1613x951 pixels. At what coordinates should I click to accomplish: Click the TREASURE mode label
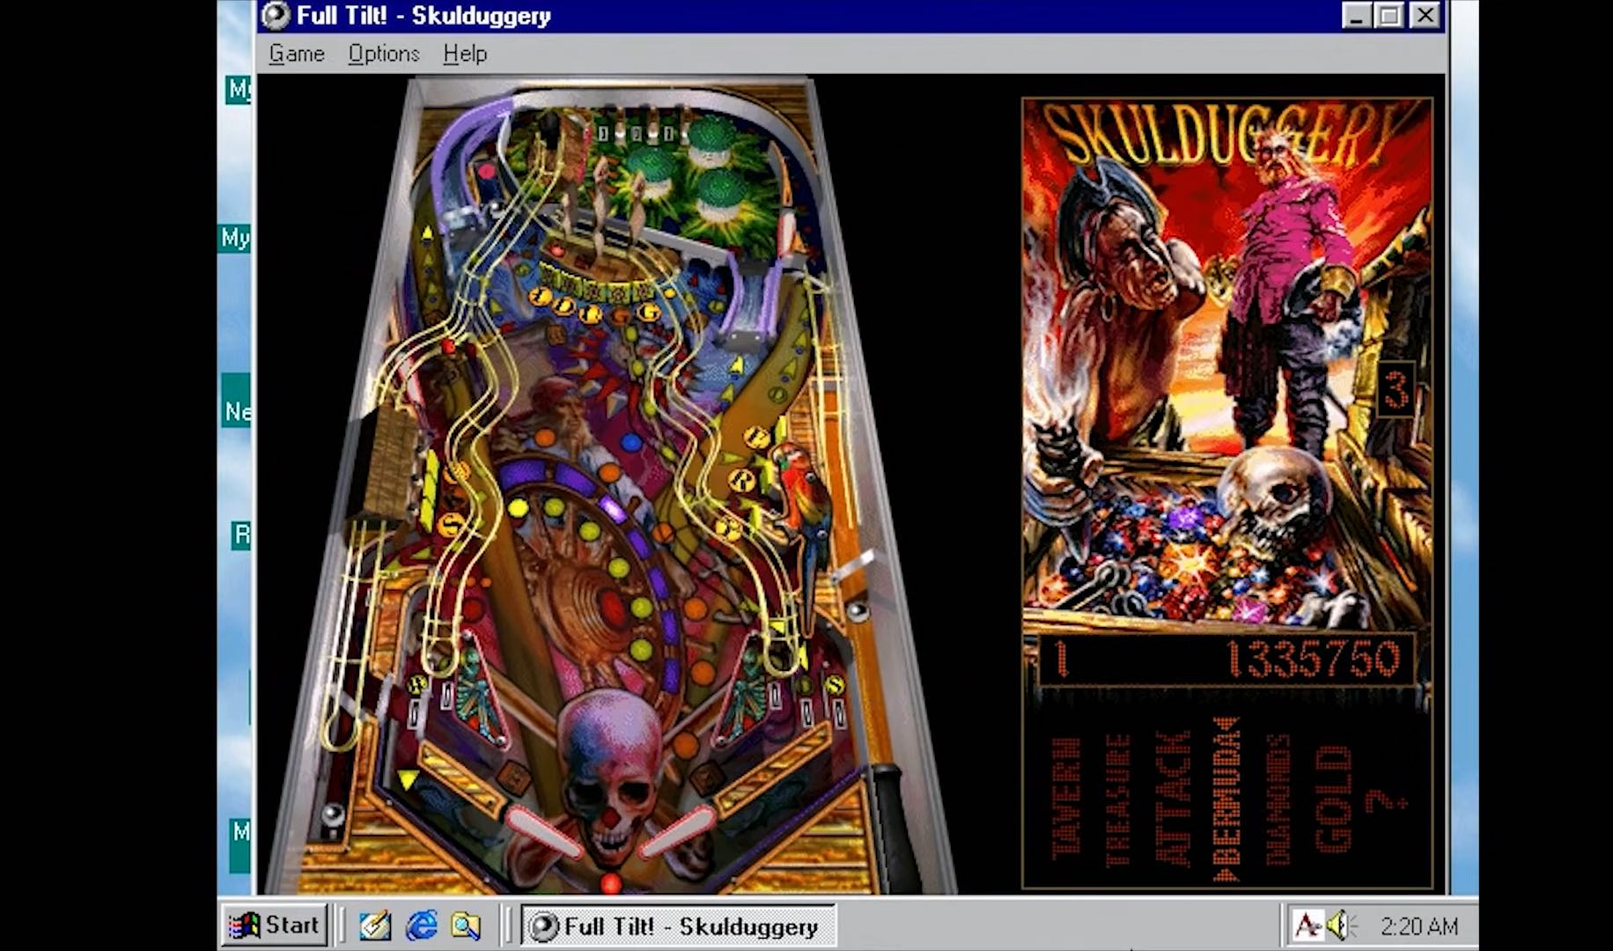[x=1118, y=800]
